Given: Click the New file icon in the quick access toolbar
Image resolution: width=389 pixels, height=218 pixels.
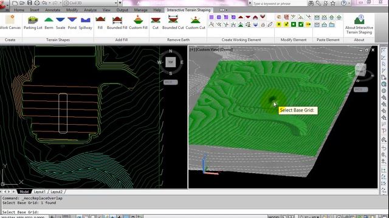Looking at the screenshot, I should (x=15, y=3).
